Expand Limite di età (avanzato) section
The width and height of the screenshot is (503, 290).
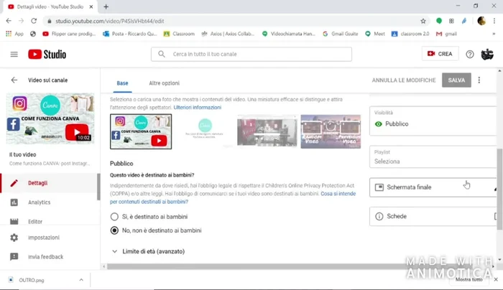click(147, 251)
